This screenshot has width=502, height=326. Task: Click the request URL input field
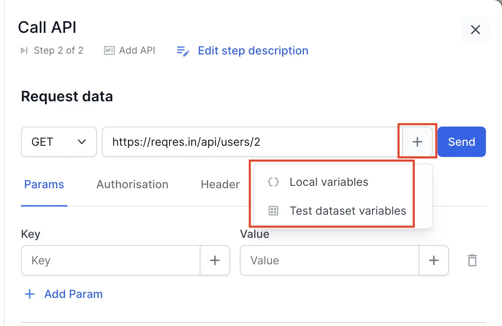pos(249,142)
